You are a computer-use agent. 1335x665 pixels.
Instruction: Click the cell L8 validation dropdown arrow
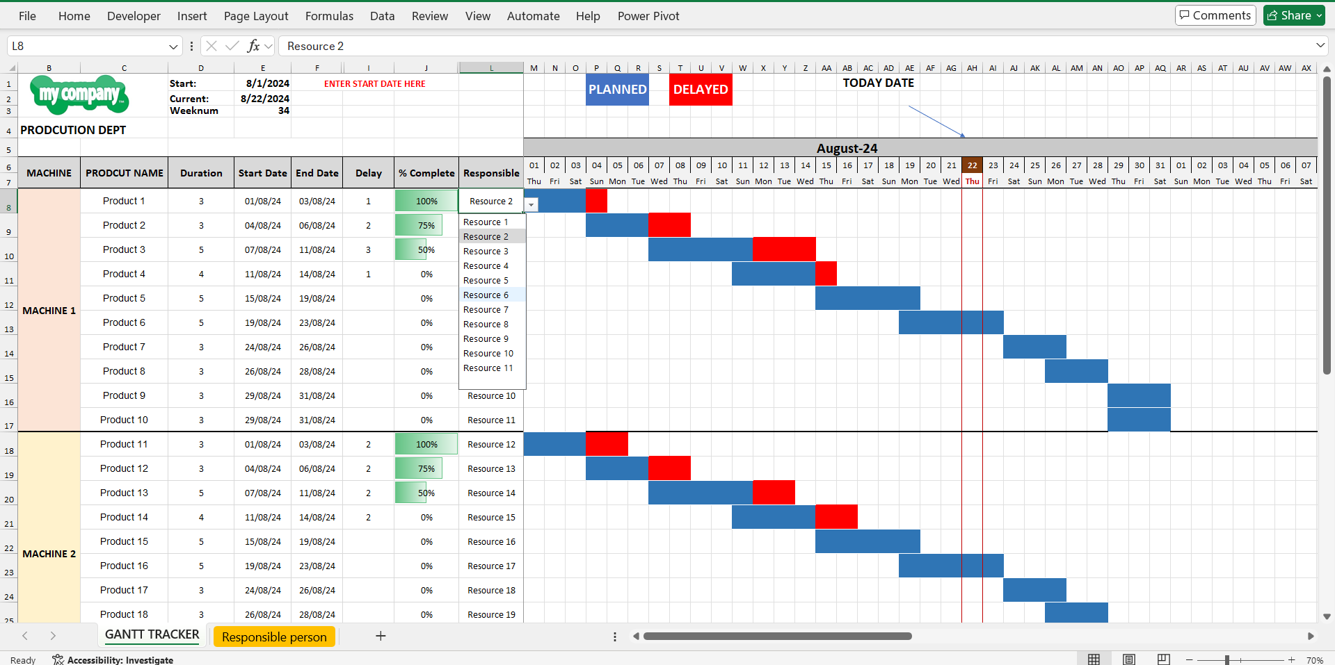pyautogui.click(x=531, y=204)
